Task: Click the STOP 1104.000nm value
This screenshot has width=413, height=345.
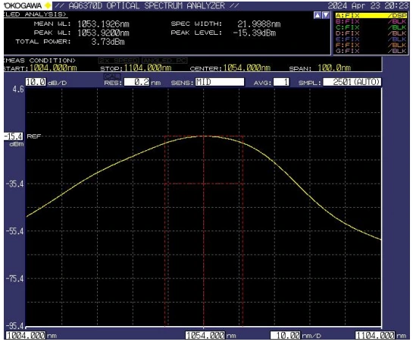Action: [148, 68]
